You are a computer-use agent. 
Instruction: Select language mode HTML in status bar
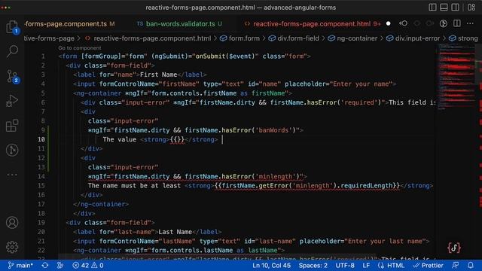[392, 266]
